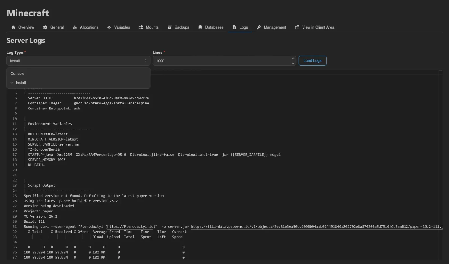Image resolution: width=449 pixels, height=264 pixels.
Task: Click the MC Version: 26.2 line
Action: (x=40, y=216)
